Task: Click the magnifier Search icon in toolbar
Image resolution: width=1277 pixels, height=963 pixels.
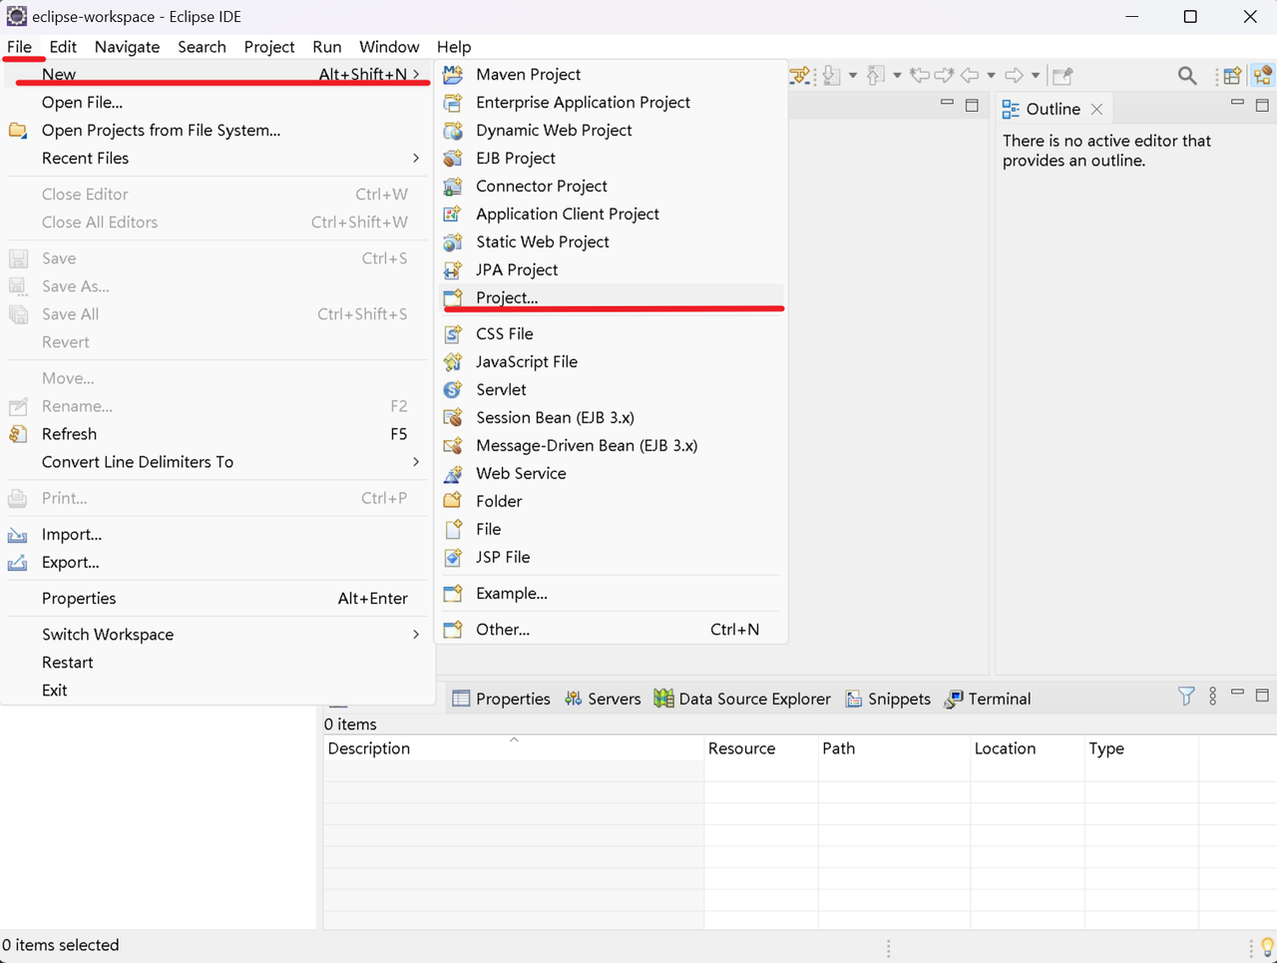Action: [1187, 75]
